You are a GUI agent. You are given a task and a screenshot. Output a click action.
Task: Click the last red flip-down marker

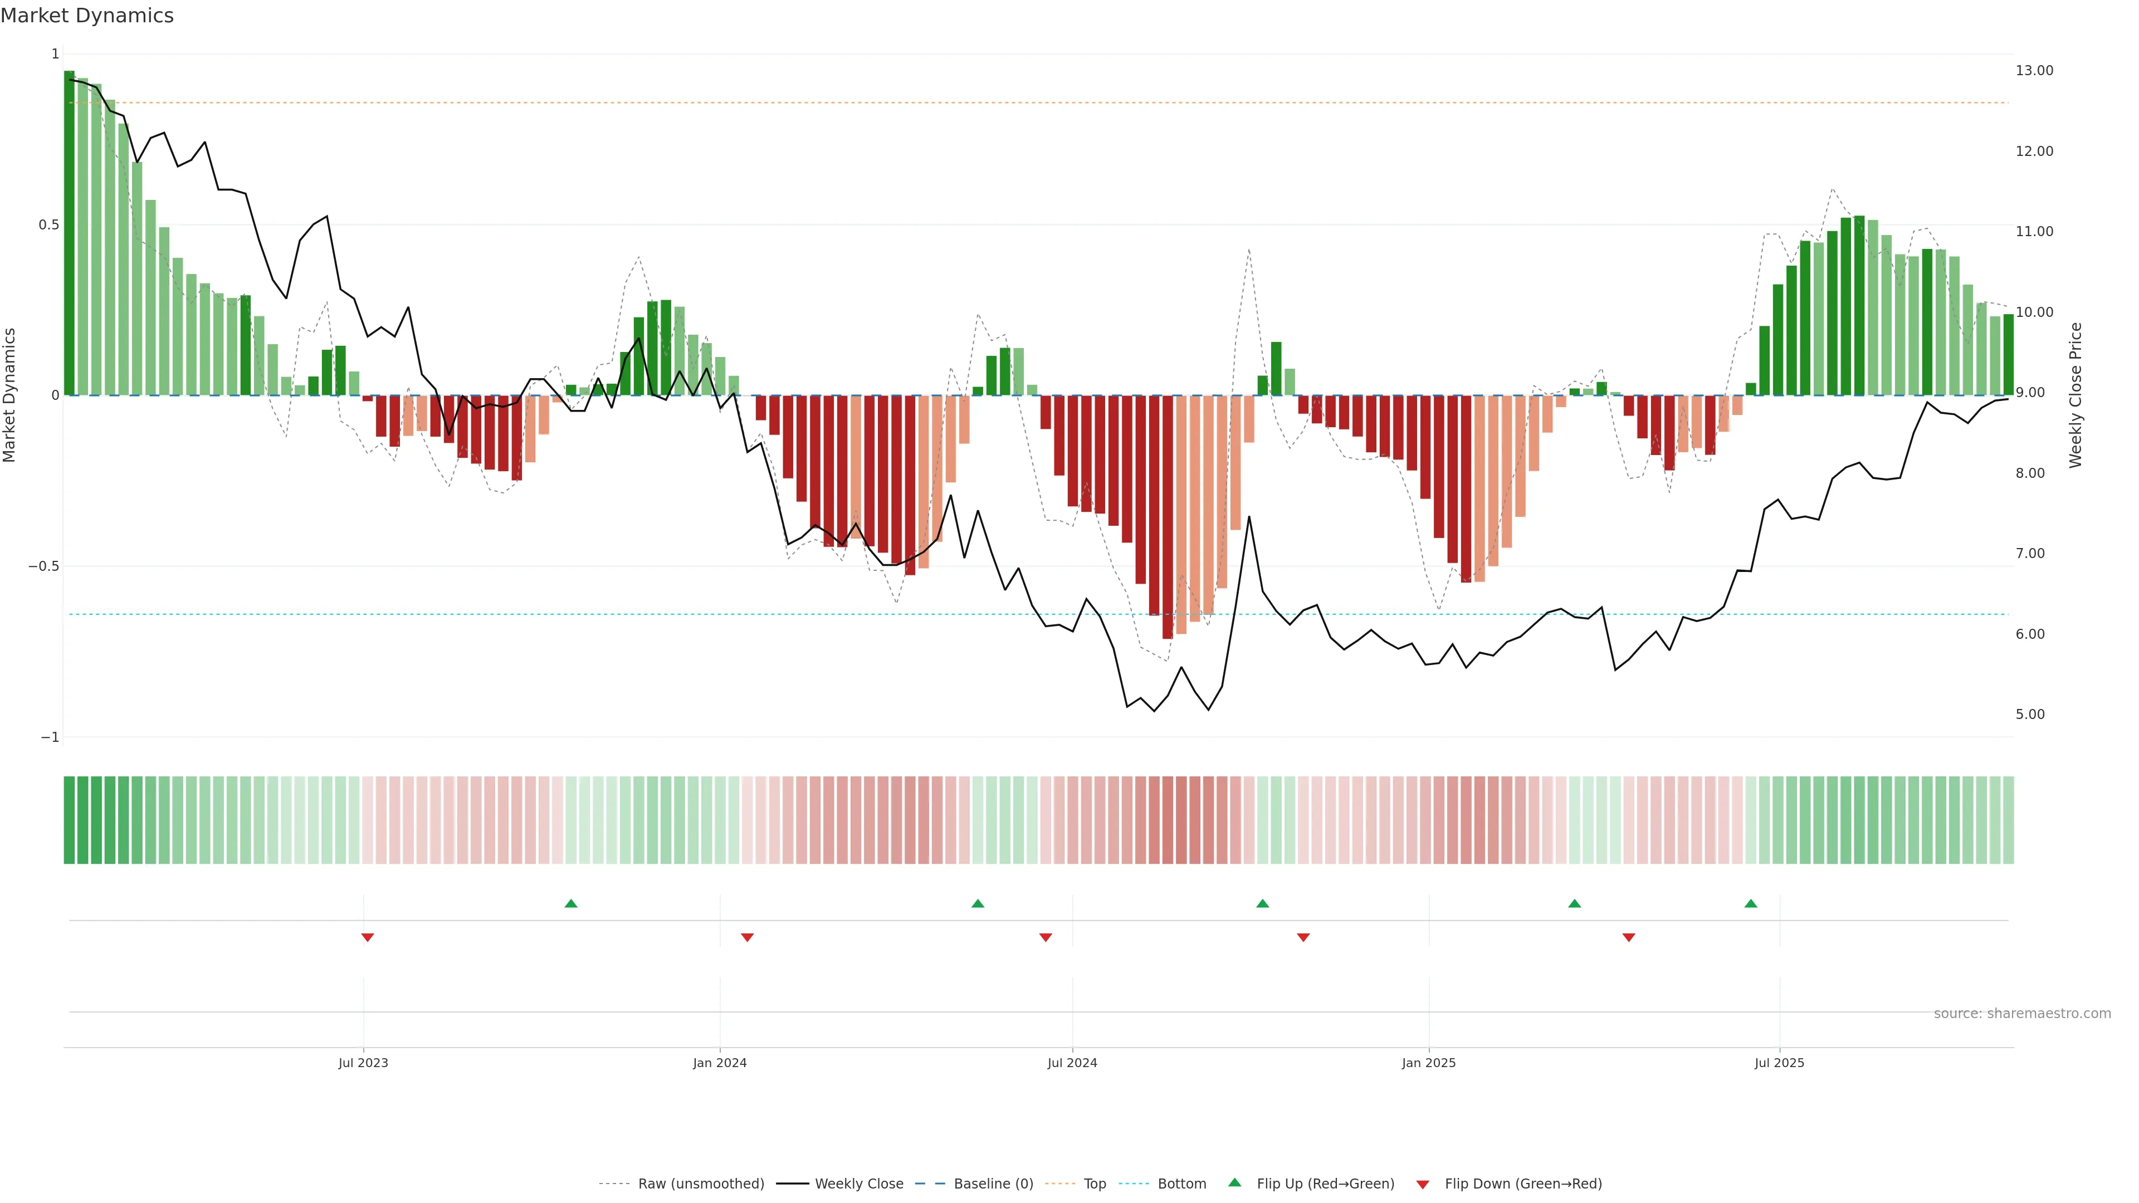(x=1628, y=937)
